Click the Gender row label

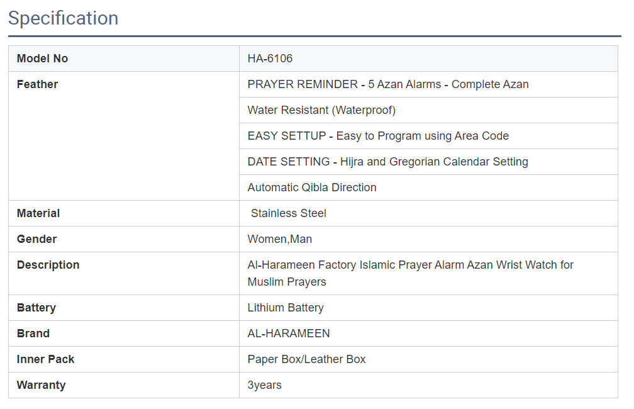(36, 239)
